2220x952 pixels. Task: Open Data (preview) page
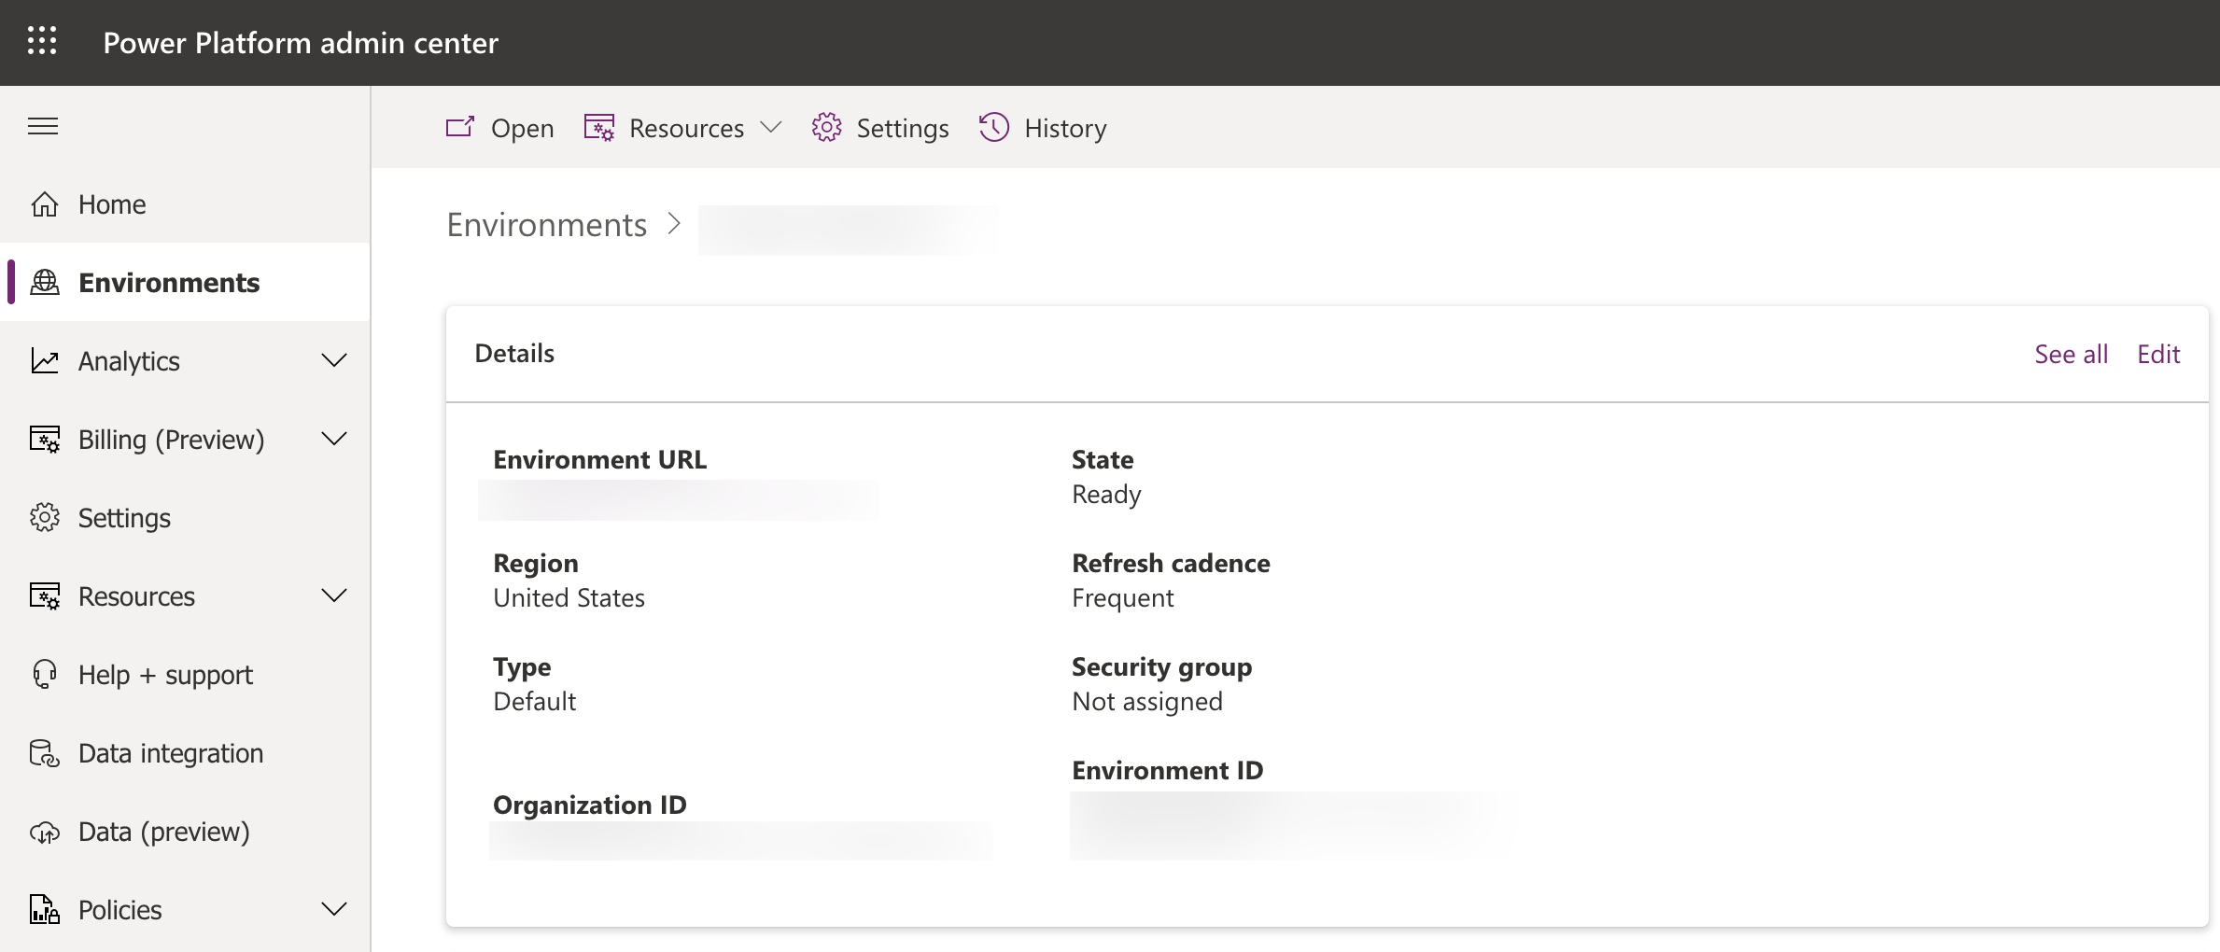tap(185, 832)
